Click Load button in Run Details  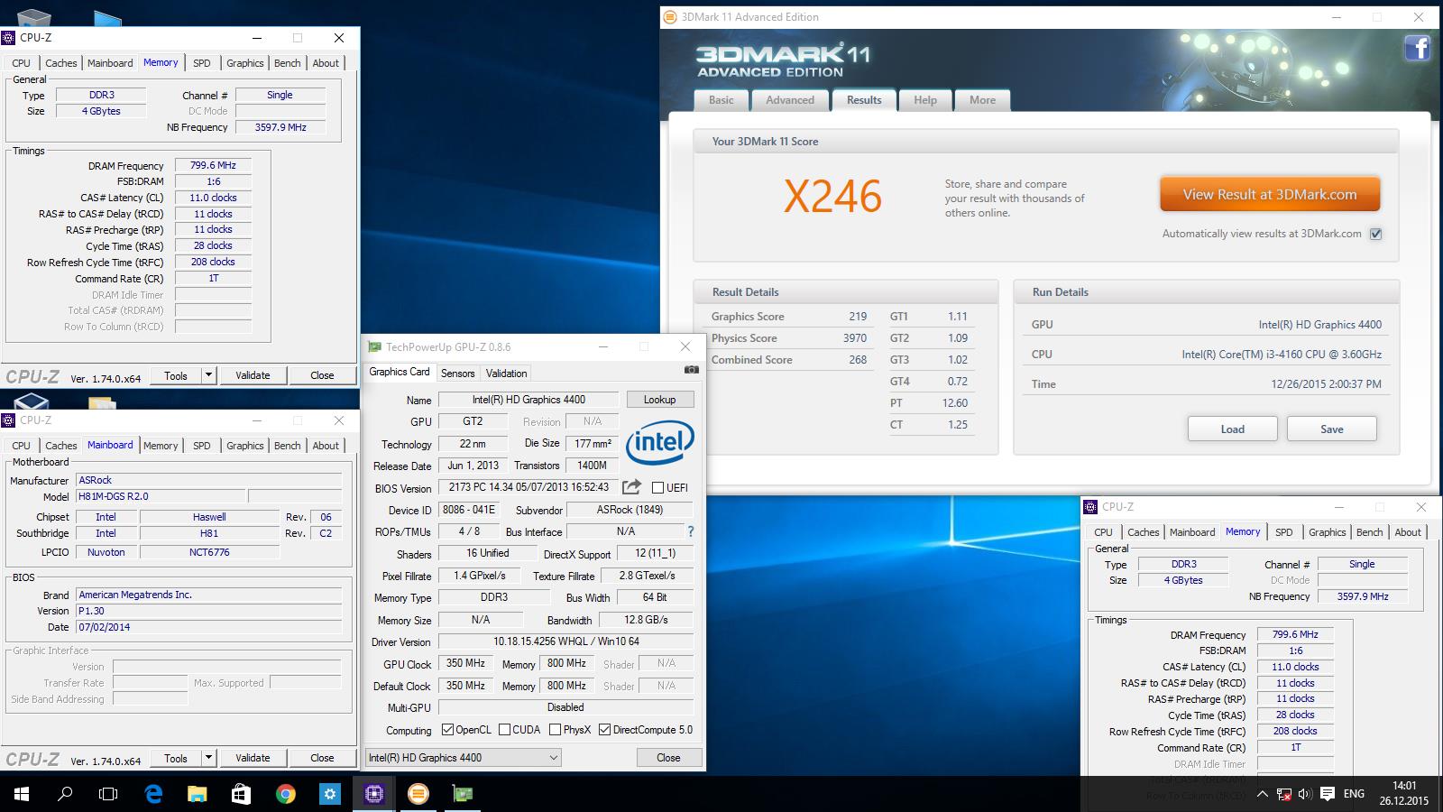point(1233,429)
